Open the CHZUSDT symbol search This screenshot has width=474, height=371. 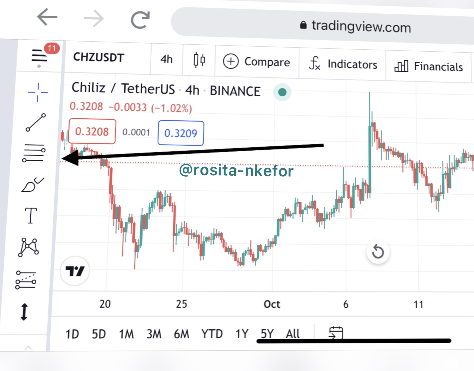click(x=99, y=57)
